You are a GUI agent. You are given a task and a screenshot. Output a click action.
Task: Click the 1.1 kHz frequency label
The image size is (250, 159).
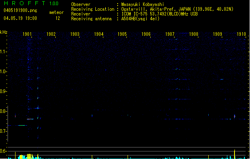tap(3, 52)
